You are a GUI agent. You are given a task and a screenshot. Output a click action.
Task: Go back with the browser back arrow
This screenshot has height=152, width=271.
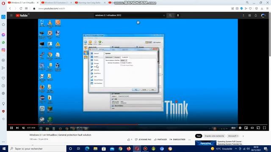[x=10, y=8]
